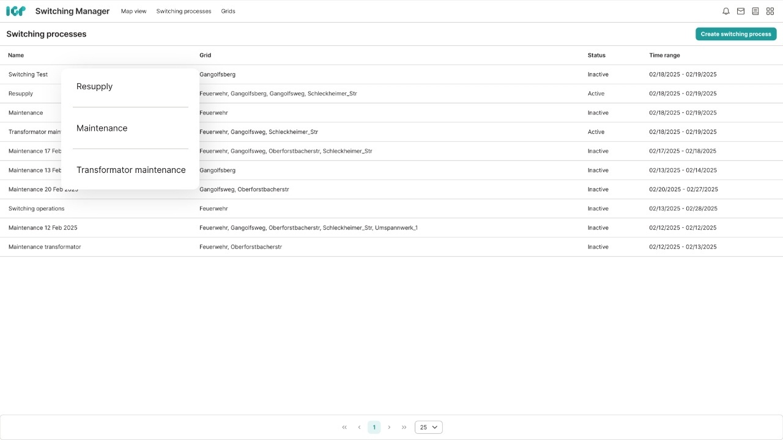The image size is (783, 440).
Task: Click the teal Switching Manager logo
Action: coord(16,10)
